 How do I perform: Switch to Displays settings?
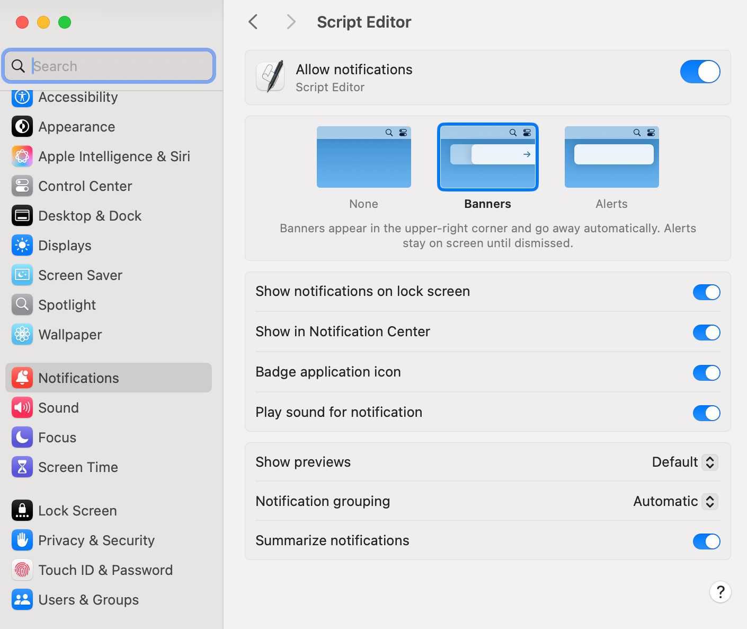coord(109,246)
